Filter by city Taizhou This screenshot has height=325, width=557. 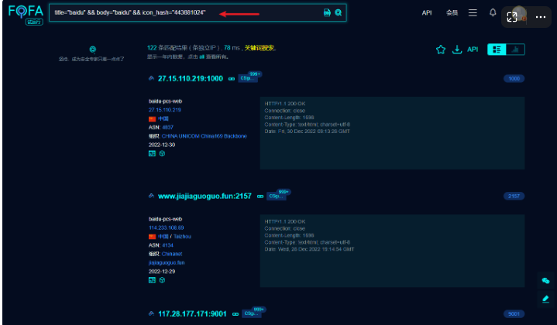coord(182,236)
